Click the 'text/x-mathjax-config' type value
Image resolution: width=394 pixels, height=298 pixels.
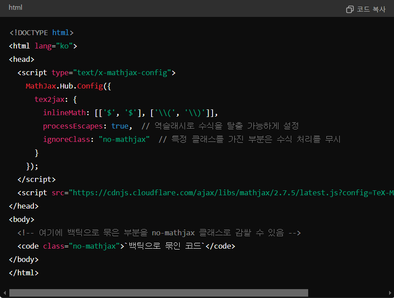click(x=122, y=72)
